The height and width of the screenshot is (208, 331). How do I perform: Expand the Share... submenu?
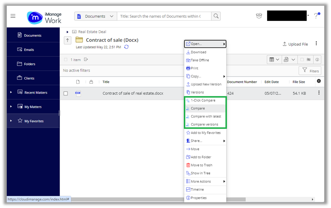click(x=205, y=141)
